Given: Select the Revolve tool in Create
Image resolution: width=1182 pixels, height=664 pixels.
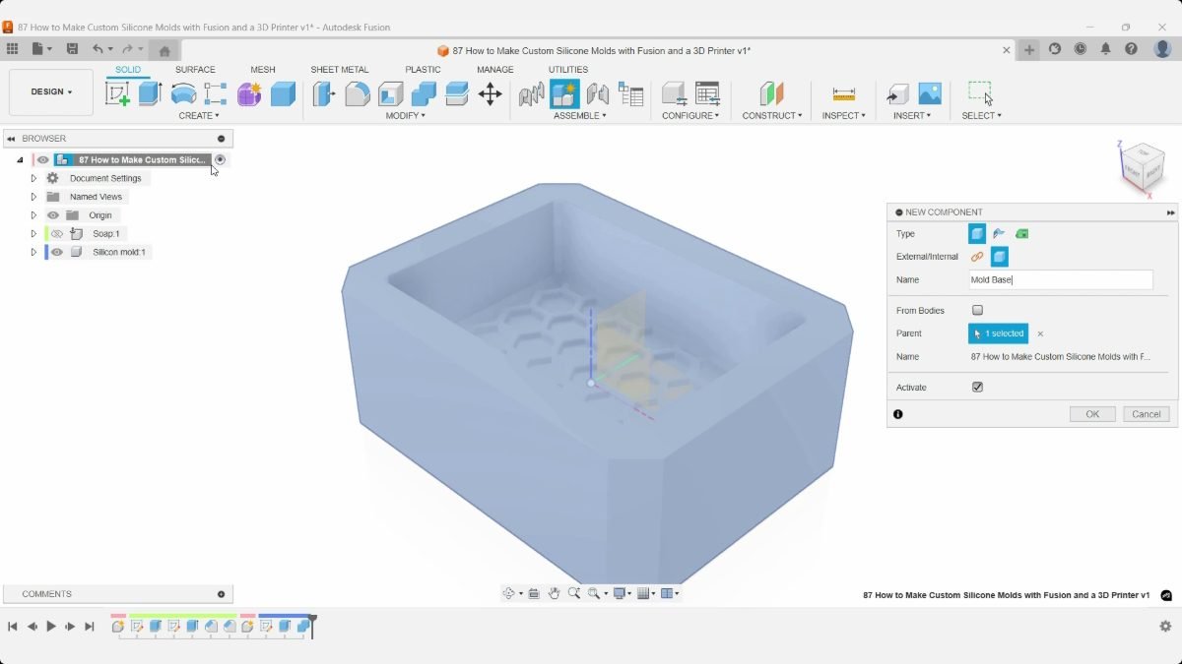Looking at the screenshot, I should (x=183, y=93).
